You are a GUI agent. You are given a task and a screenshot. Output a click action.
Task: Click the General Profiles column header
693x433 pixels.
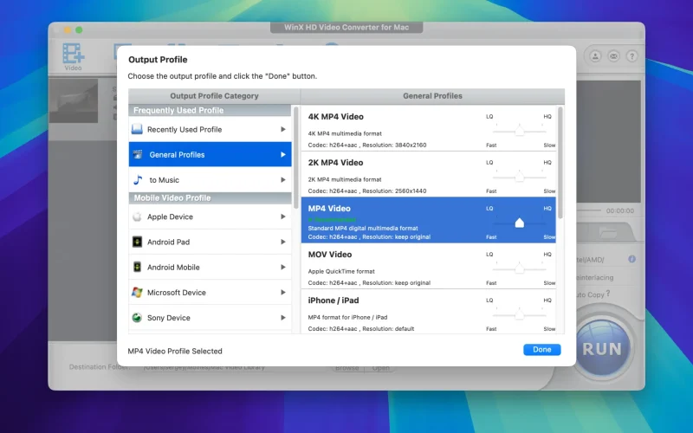tap(432, 96)
